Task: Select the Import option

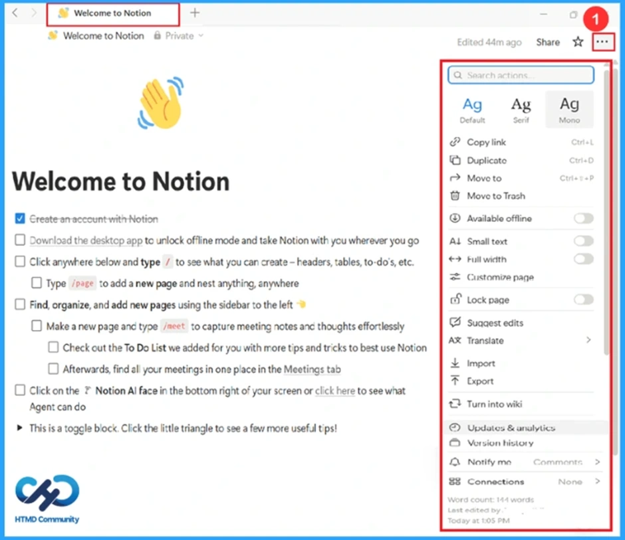Action: [480, 363]
